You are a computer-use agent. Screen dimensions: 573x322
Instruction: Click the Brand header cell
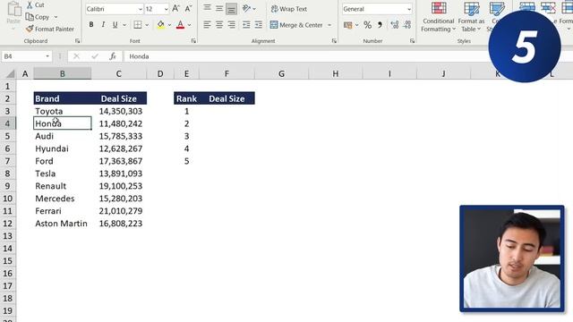pos(62,98)
